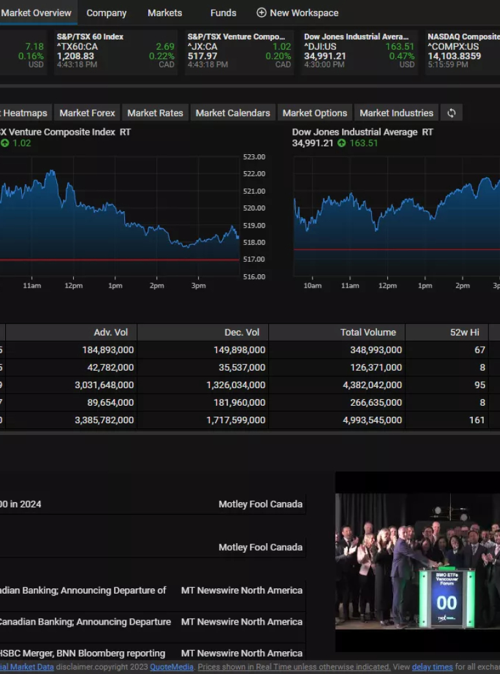Open the QuoteMedia footer link
500x674 pixels.
172,667
